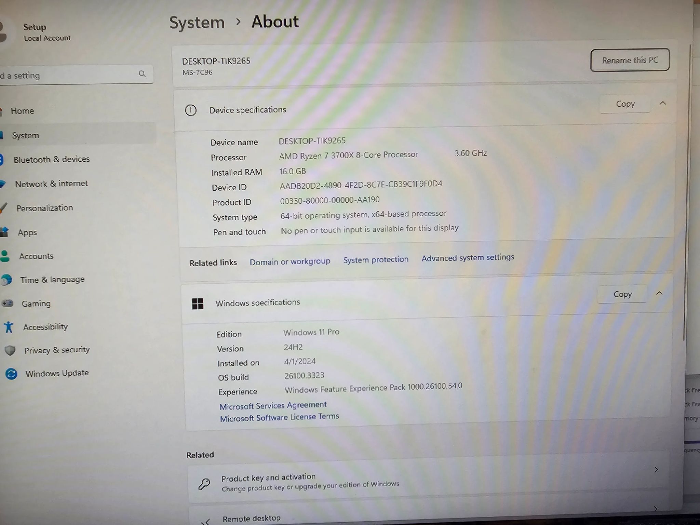Screen dimensions: 700x525
Task: Click the Privacy & security shield icon
Action: tap(10, 350)
